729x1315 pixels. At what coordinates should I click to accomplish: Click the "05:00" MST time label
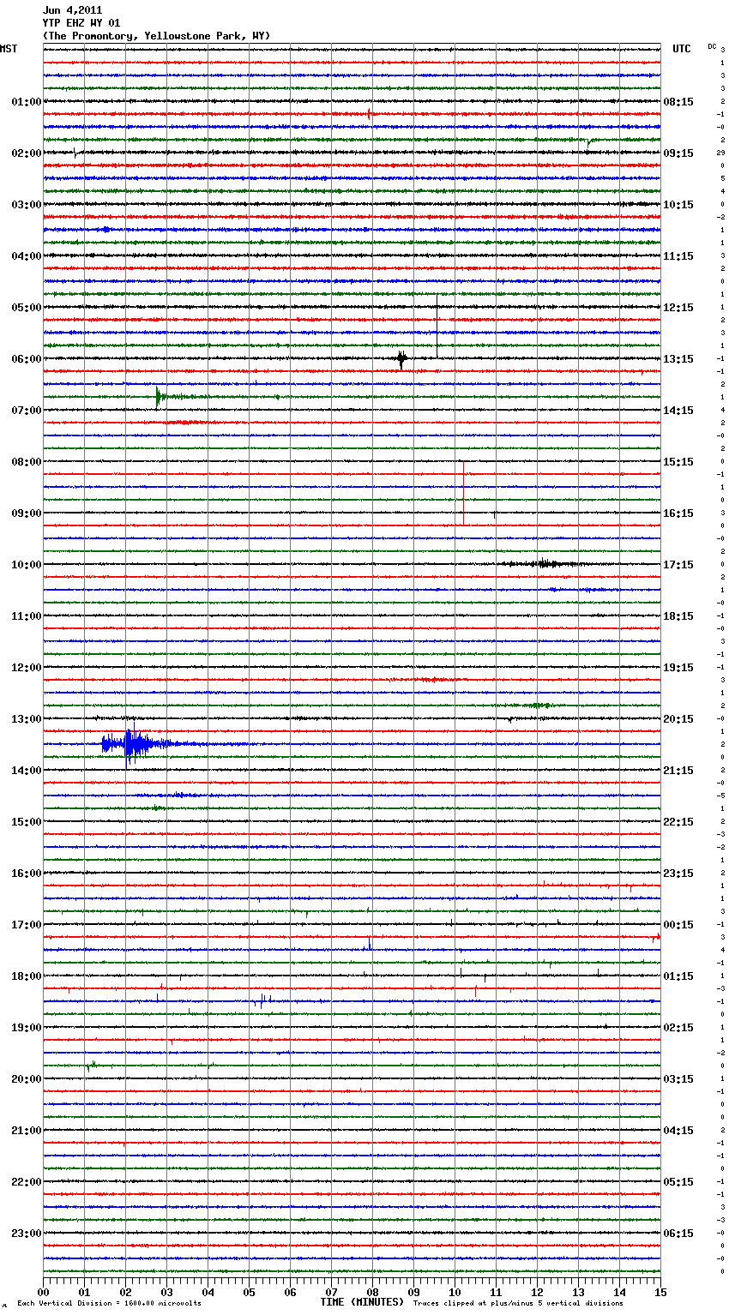point(27,308)
